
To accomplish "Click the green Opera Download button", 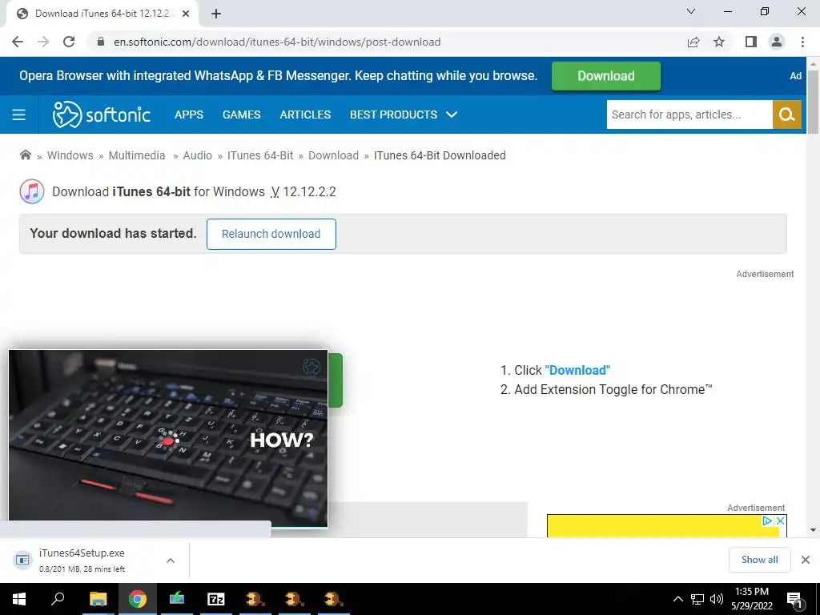I will point(606,76).
